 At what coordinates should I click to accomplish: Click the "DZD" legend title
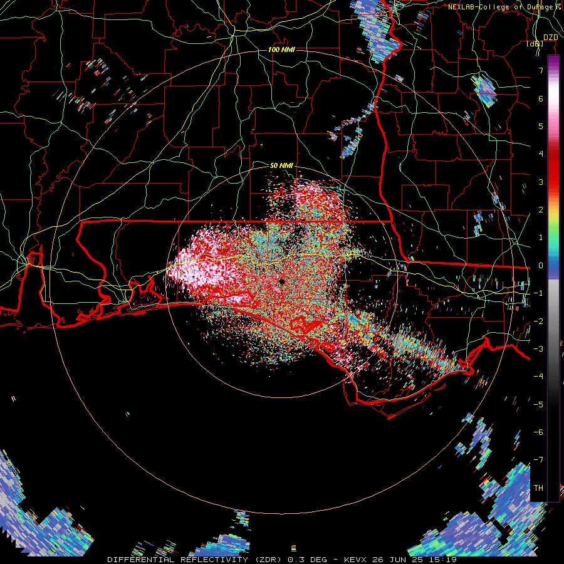point(550,38)
